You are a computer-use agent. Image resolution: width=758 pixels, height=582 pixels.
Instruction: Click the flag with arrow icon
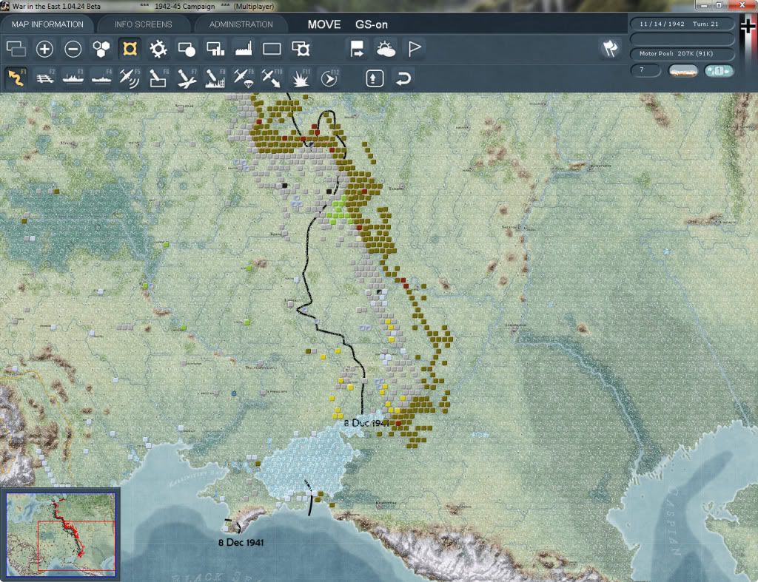click(358, 49)
